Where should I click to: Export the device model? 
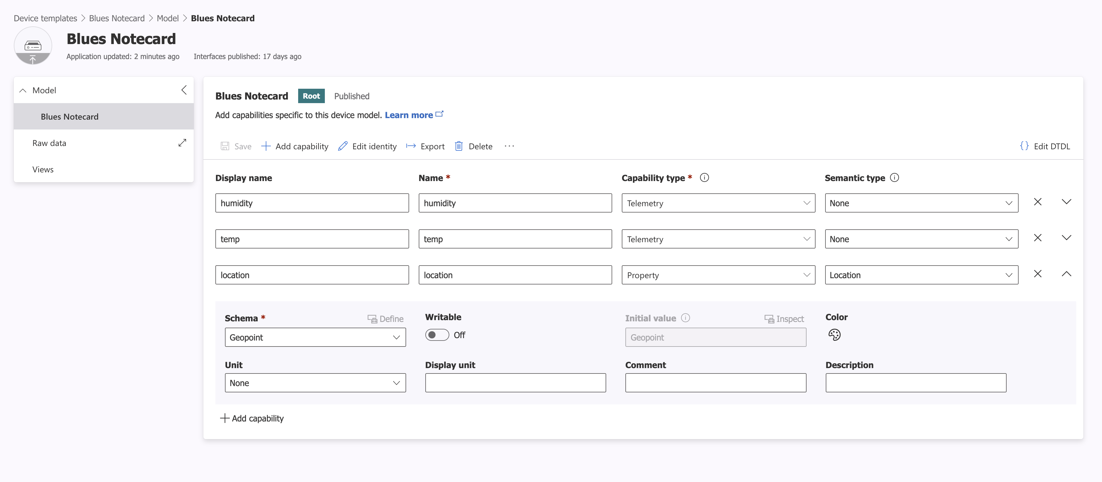[426, 146]
